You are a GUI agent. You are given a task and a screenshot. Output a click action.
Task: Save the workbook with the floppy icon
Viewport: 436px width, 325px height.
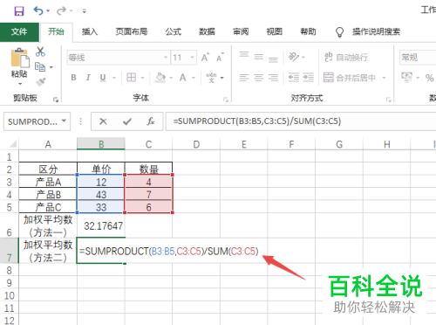(19, 11)
